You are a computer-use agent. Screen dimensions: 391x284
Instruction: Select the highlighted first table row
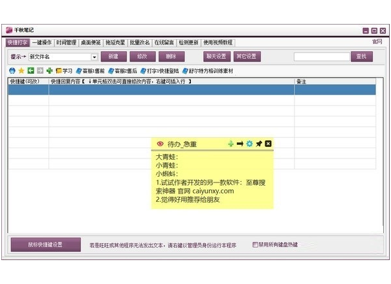click(x=192, y=90)
